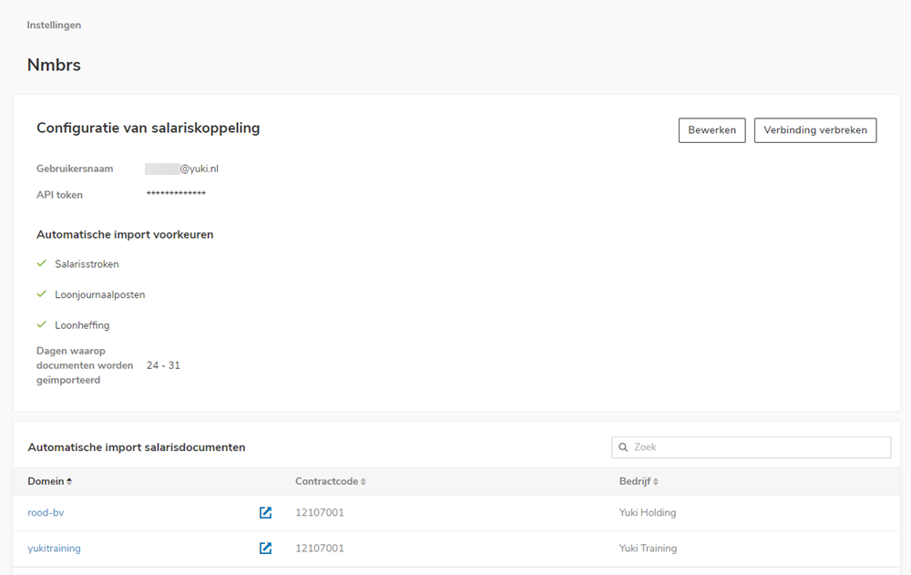The image size is (911, 575).
Task: Click the Salarisstroken label text
Action: 87,264
